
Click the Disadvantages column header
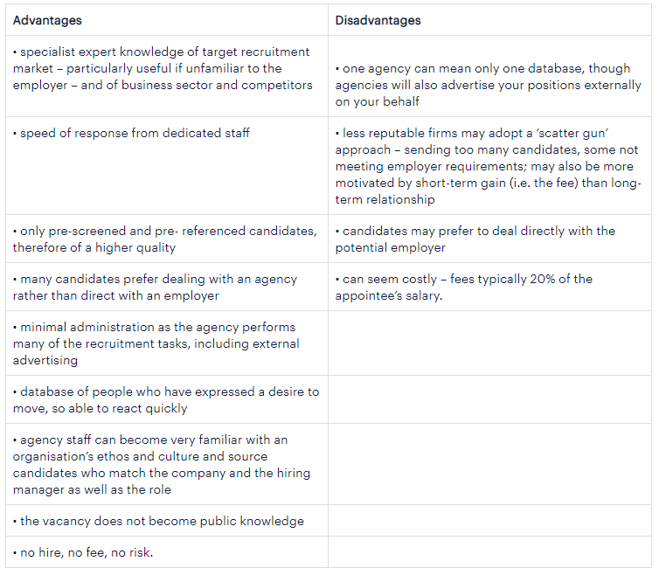point(378,19)
